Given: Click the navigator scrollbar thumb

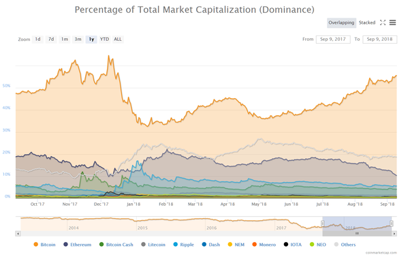Looking at the screenshot, I should click(x=357, y=234).
